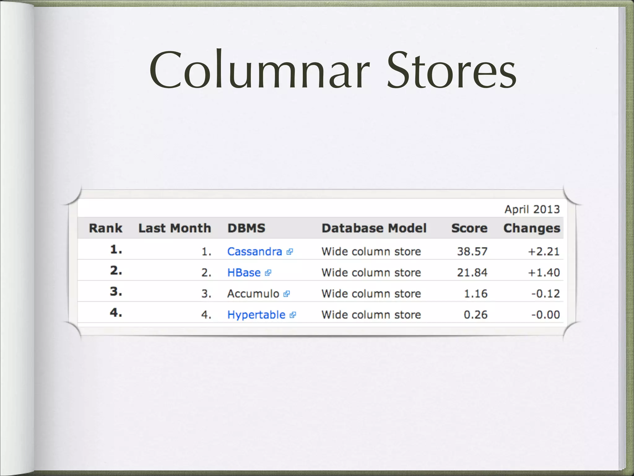This screenshot has width=634, height=476.
Task: Click the Last Month column header
Action: tap(175, 228)
